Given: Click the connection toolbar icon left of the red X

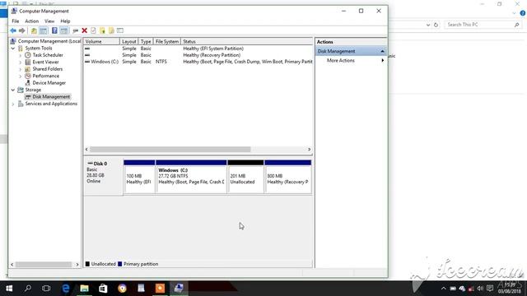Looking at the screenshot, I should [75, 31].
